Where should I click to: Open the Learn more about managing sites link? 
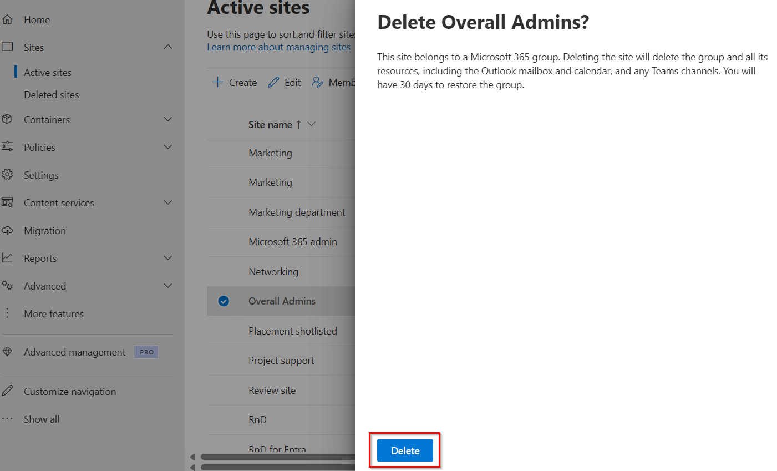click(x=279, y=47)
